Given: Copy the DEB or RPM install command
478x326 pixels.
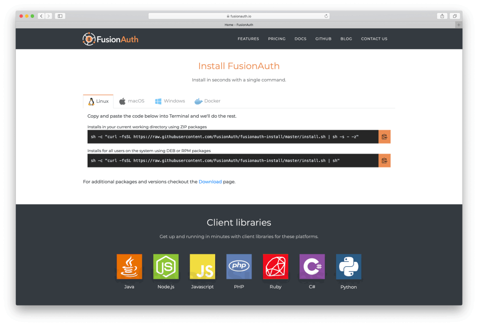Looking at the screenshot, I should pos(384,161).
